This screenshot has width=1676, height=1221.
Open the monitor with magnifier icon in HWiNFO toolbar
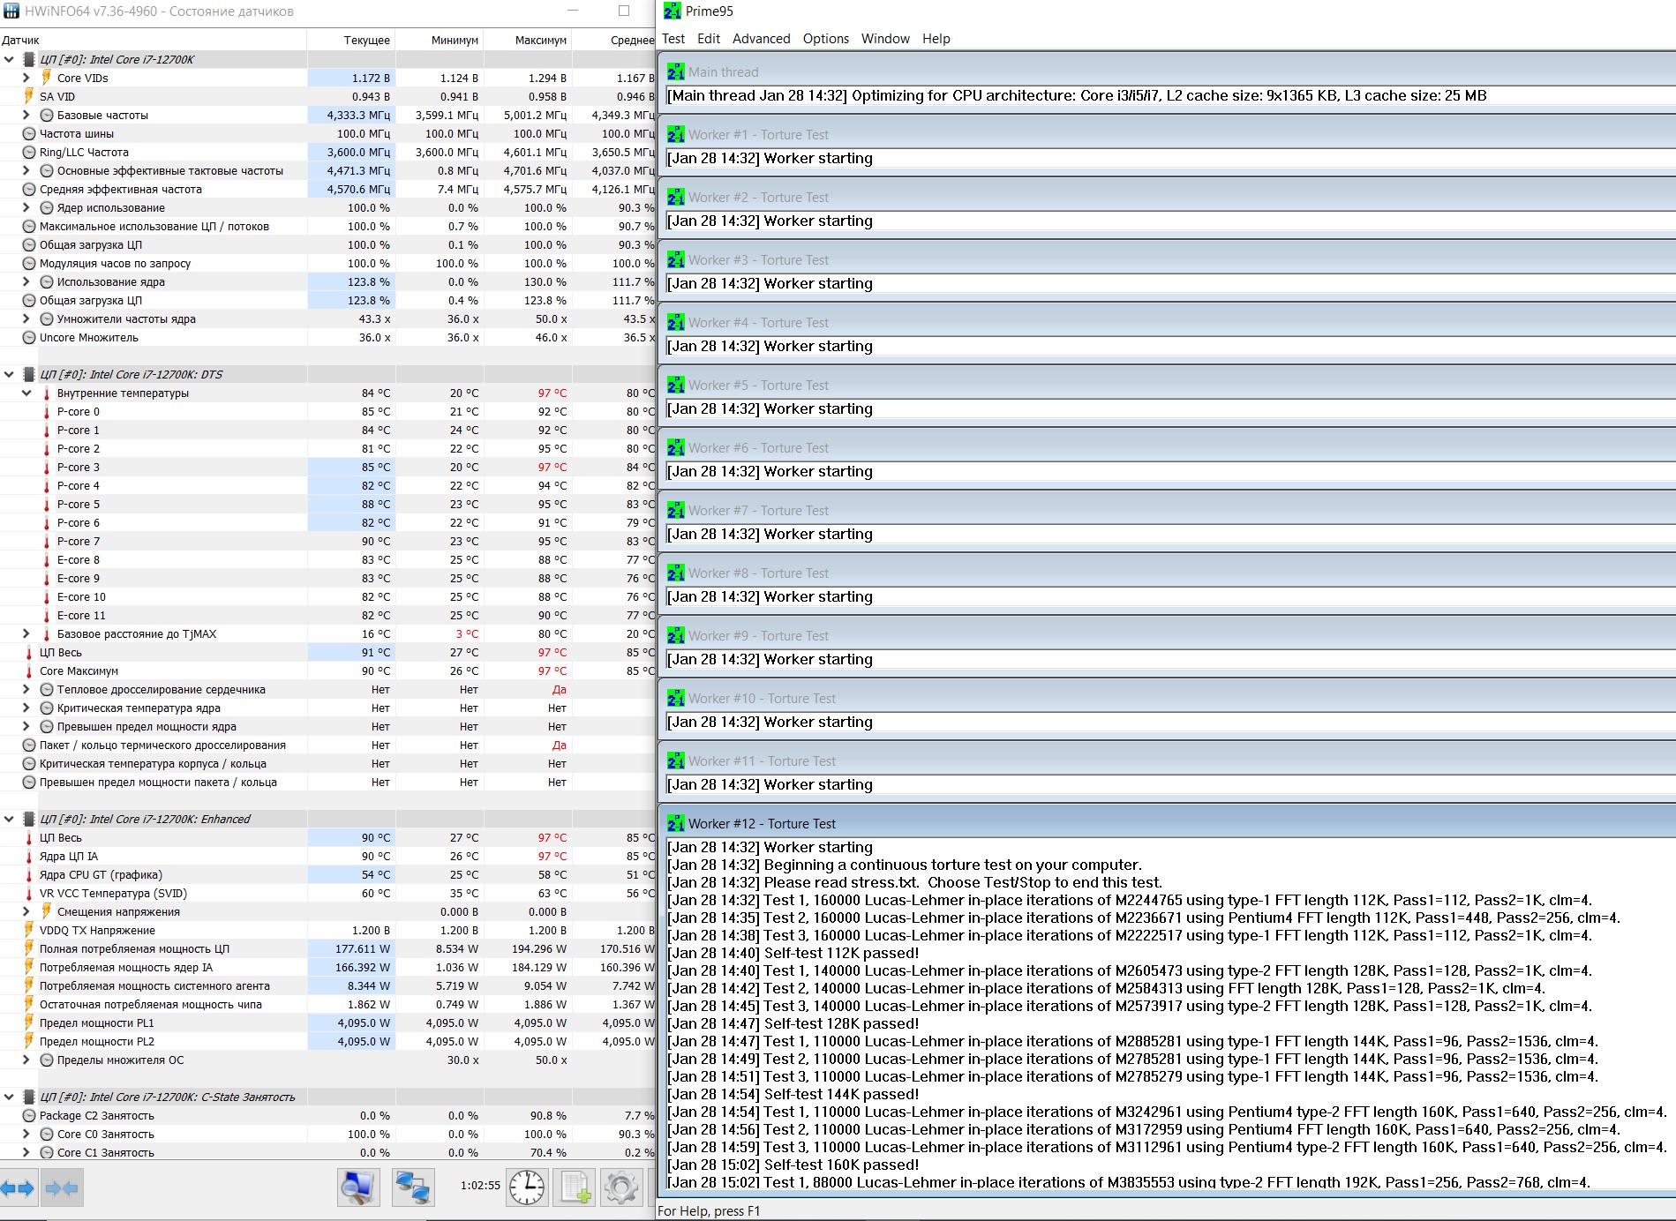click(358, 1187)
